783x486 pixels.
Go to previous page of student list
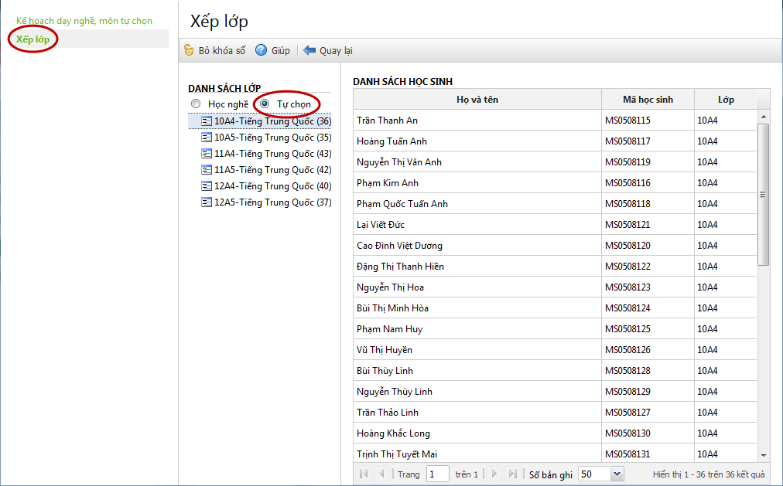tap(381, 474)
